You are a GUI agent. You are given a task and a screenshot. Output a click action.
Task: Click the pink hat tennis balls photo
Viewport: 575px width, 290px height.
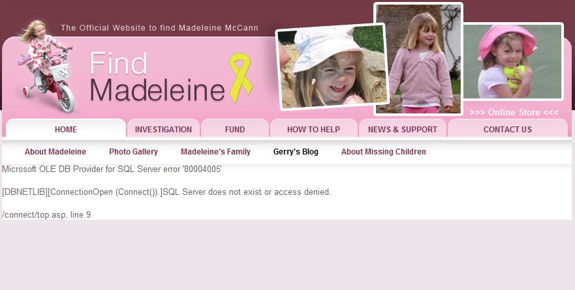pyautogui.click(x=512, y=61)
